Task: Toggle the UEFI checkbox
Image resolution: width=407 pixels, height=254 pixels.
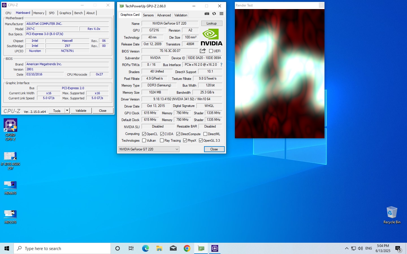Action: (x=211, y=51)
